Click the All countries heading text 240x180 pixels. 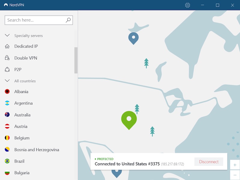tap(25, 81)
